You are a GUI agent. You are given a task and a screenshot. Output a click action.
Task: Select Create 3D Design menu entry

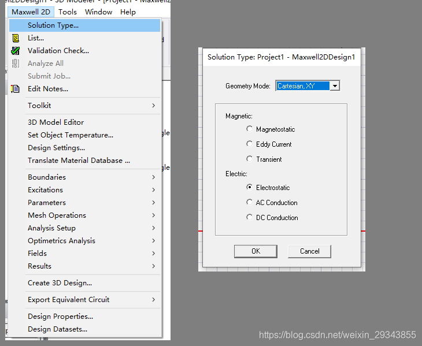pos(60,283)
